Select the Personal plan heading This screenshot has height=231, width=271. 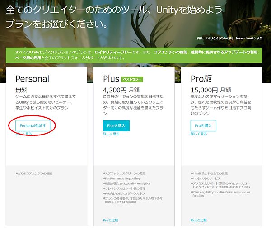click(33, 79)
